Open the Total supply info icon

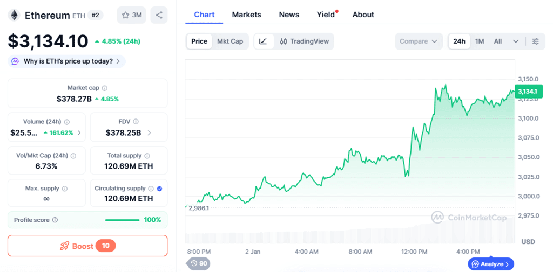(147, 156)
